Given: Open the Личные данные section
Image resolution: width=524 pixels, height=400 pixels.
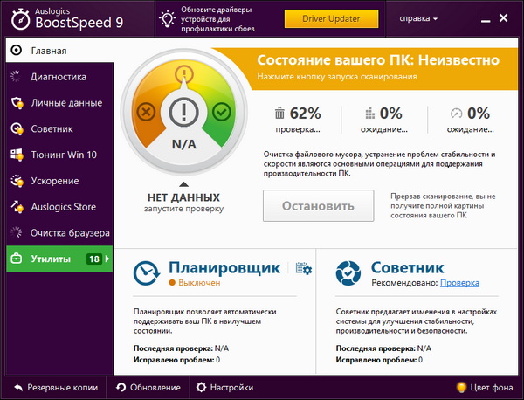Looking at the screenshot, I should [x=59, y=102].
